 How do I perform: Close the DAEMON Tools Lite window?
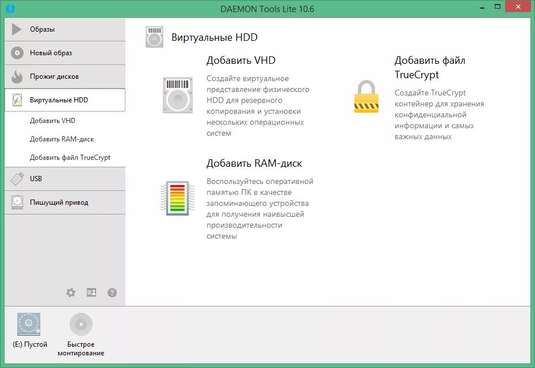pyautogui.click(x=518, y=7)
